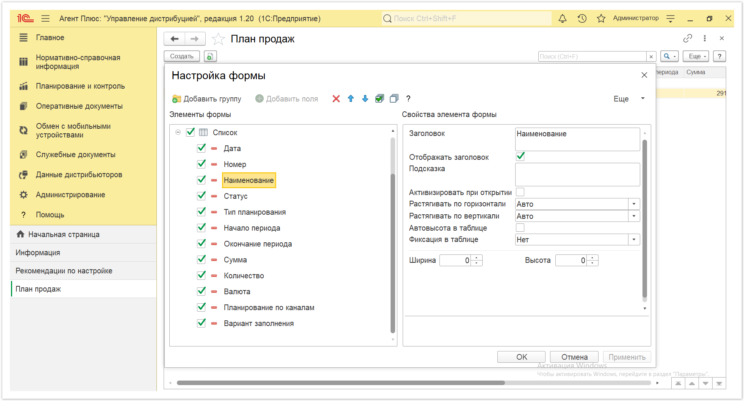This screenshot has height=401, width=744.
Task: Open notifications bell icon
Action: pyautogui.click(x=563, y=18)
